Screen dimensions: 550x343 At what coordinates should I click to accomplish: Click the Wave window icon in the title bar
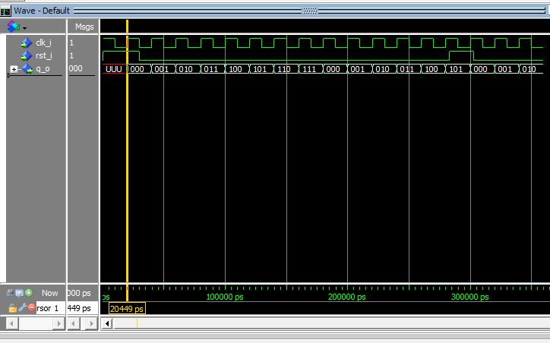(5, 11)
